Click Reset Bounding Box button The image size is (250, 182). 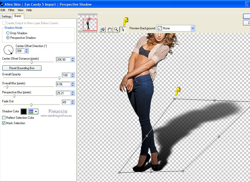[x=22, y=68]
